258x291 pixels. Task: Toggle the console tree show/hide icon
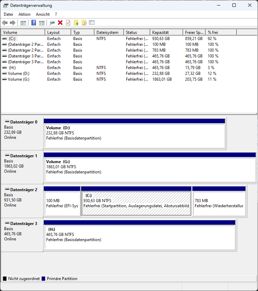point(23,23)
